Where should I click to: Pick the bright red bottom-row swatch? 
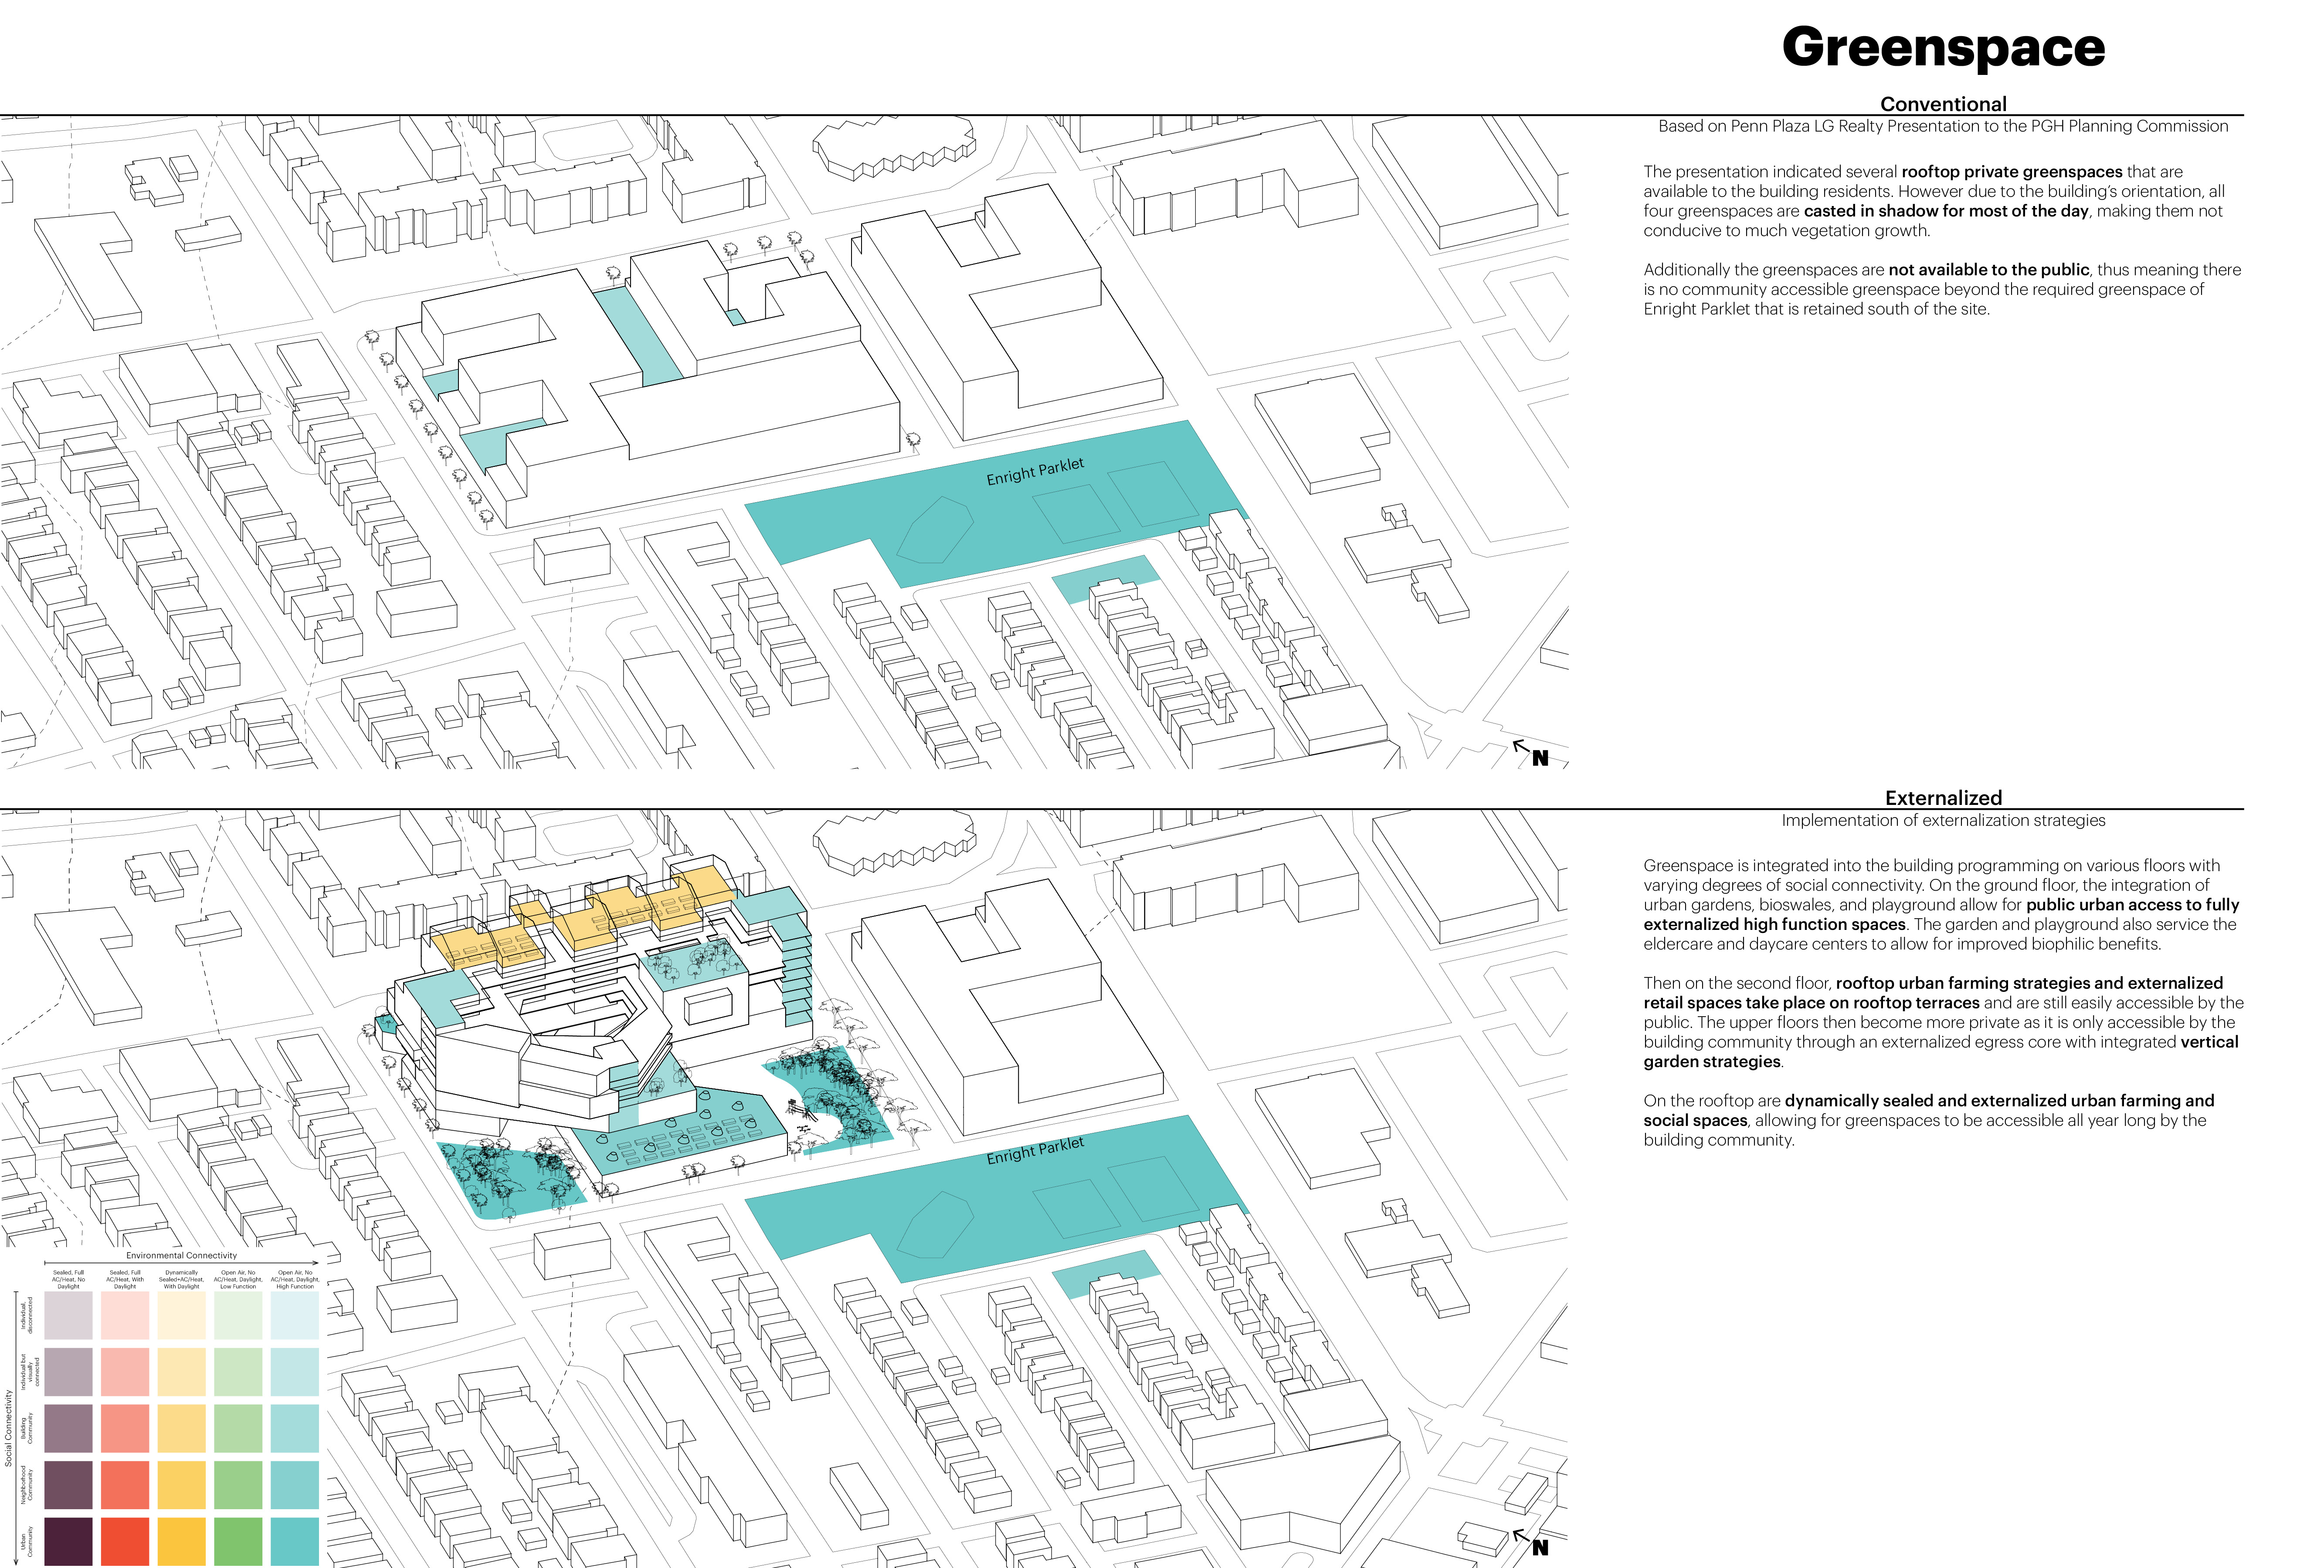pos(125,1542)
